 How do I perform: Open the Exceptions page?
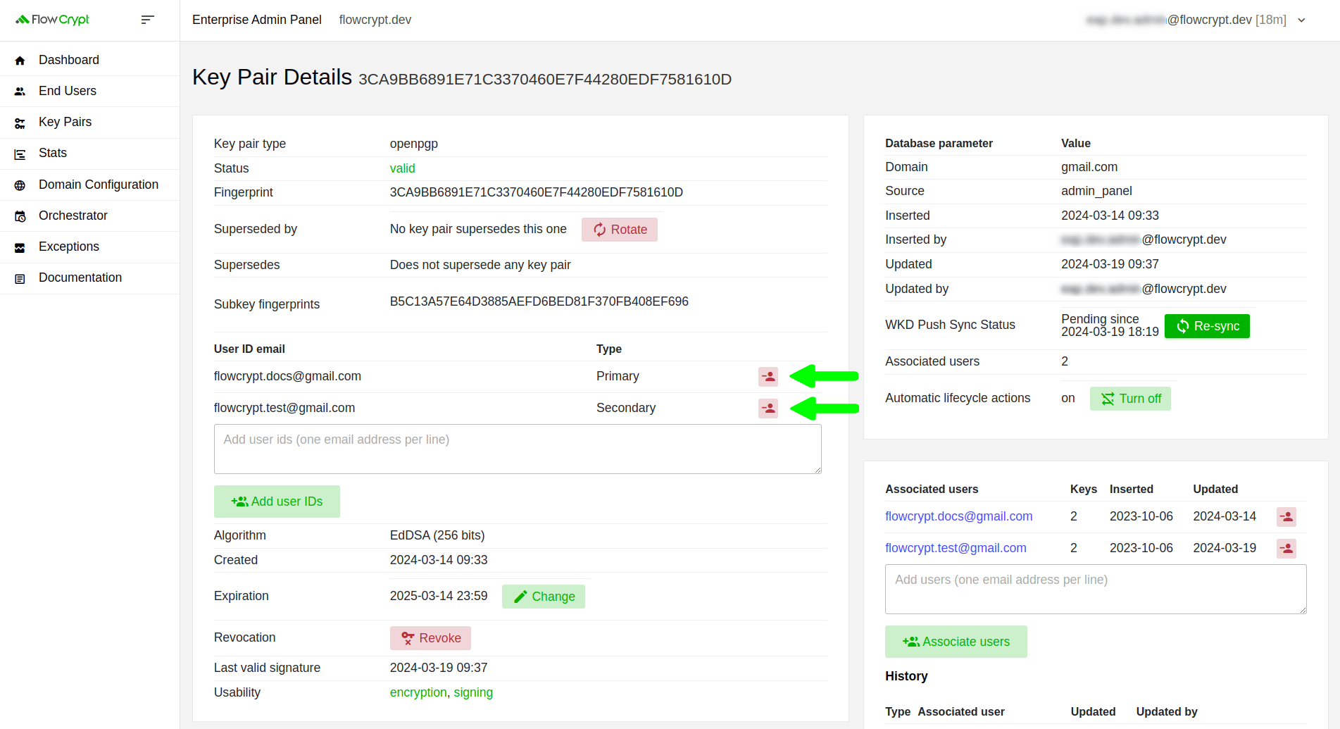[x=69, y=247]
